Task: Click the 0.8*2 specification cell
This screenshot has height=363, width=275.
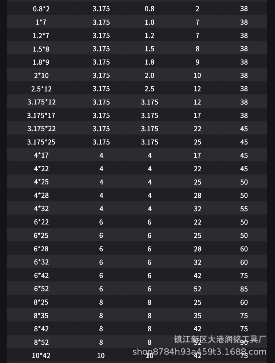Action: [41, 9]
